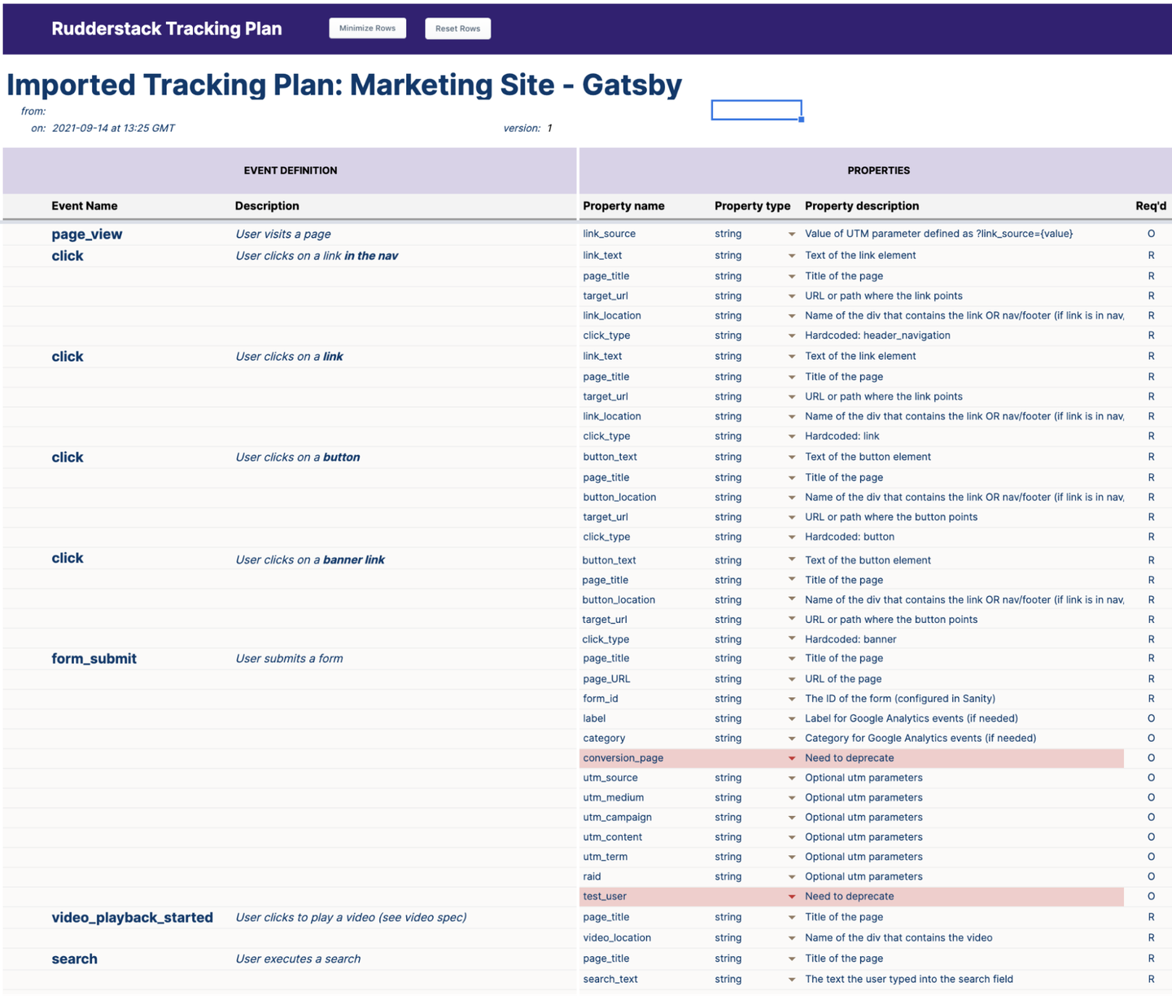Open the property type dropdown for link_source
This screenshot has width=1172, height=996.
790,234
